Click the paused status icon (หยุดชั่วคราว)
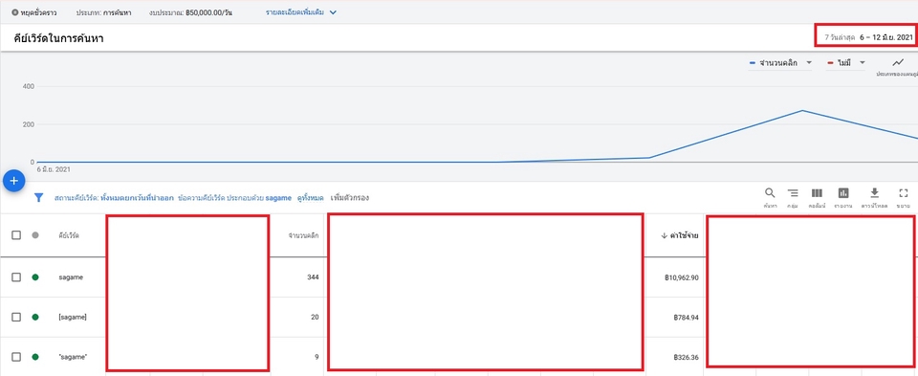The height and width of the screenshot is (376, 918). point(14,11)
